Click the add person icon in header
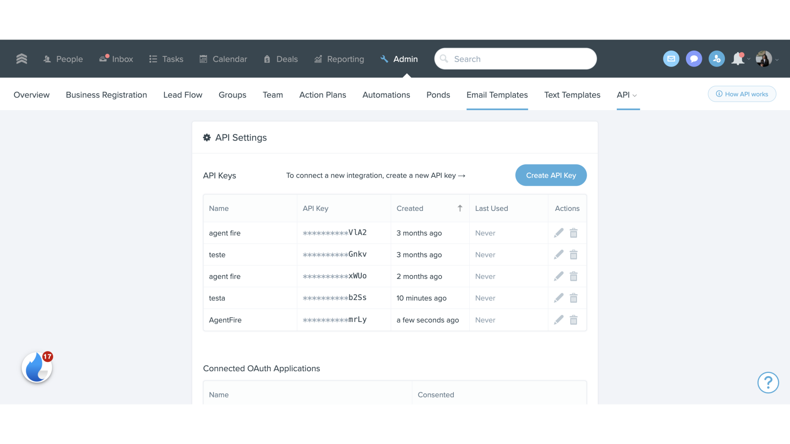This screenshot has height=444, width=790. click(x=716, y=59)
